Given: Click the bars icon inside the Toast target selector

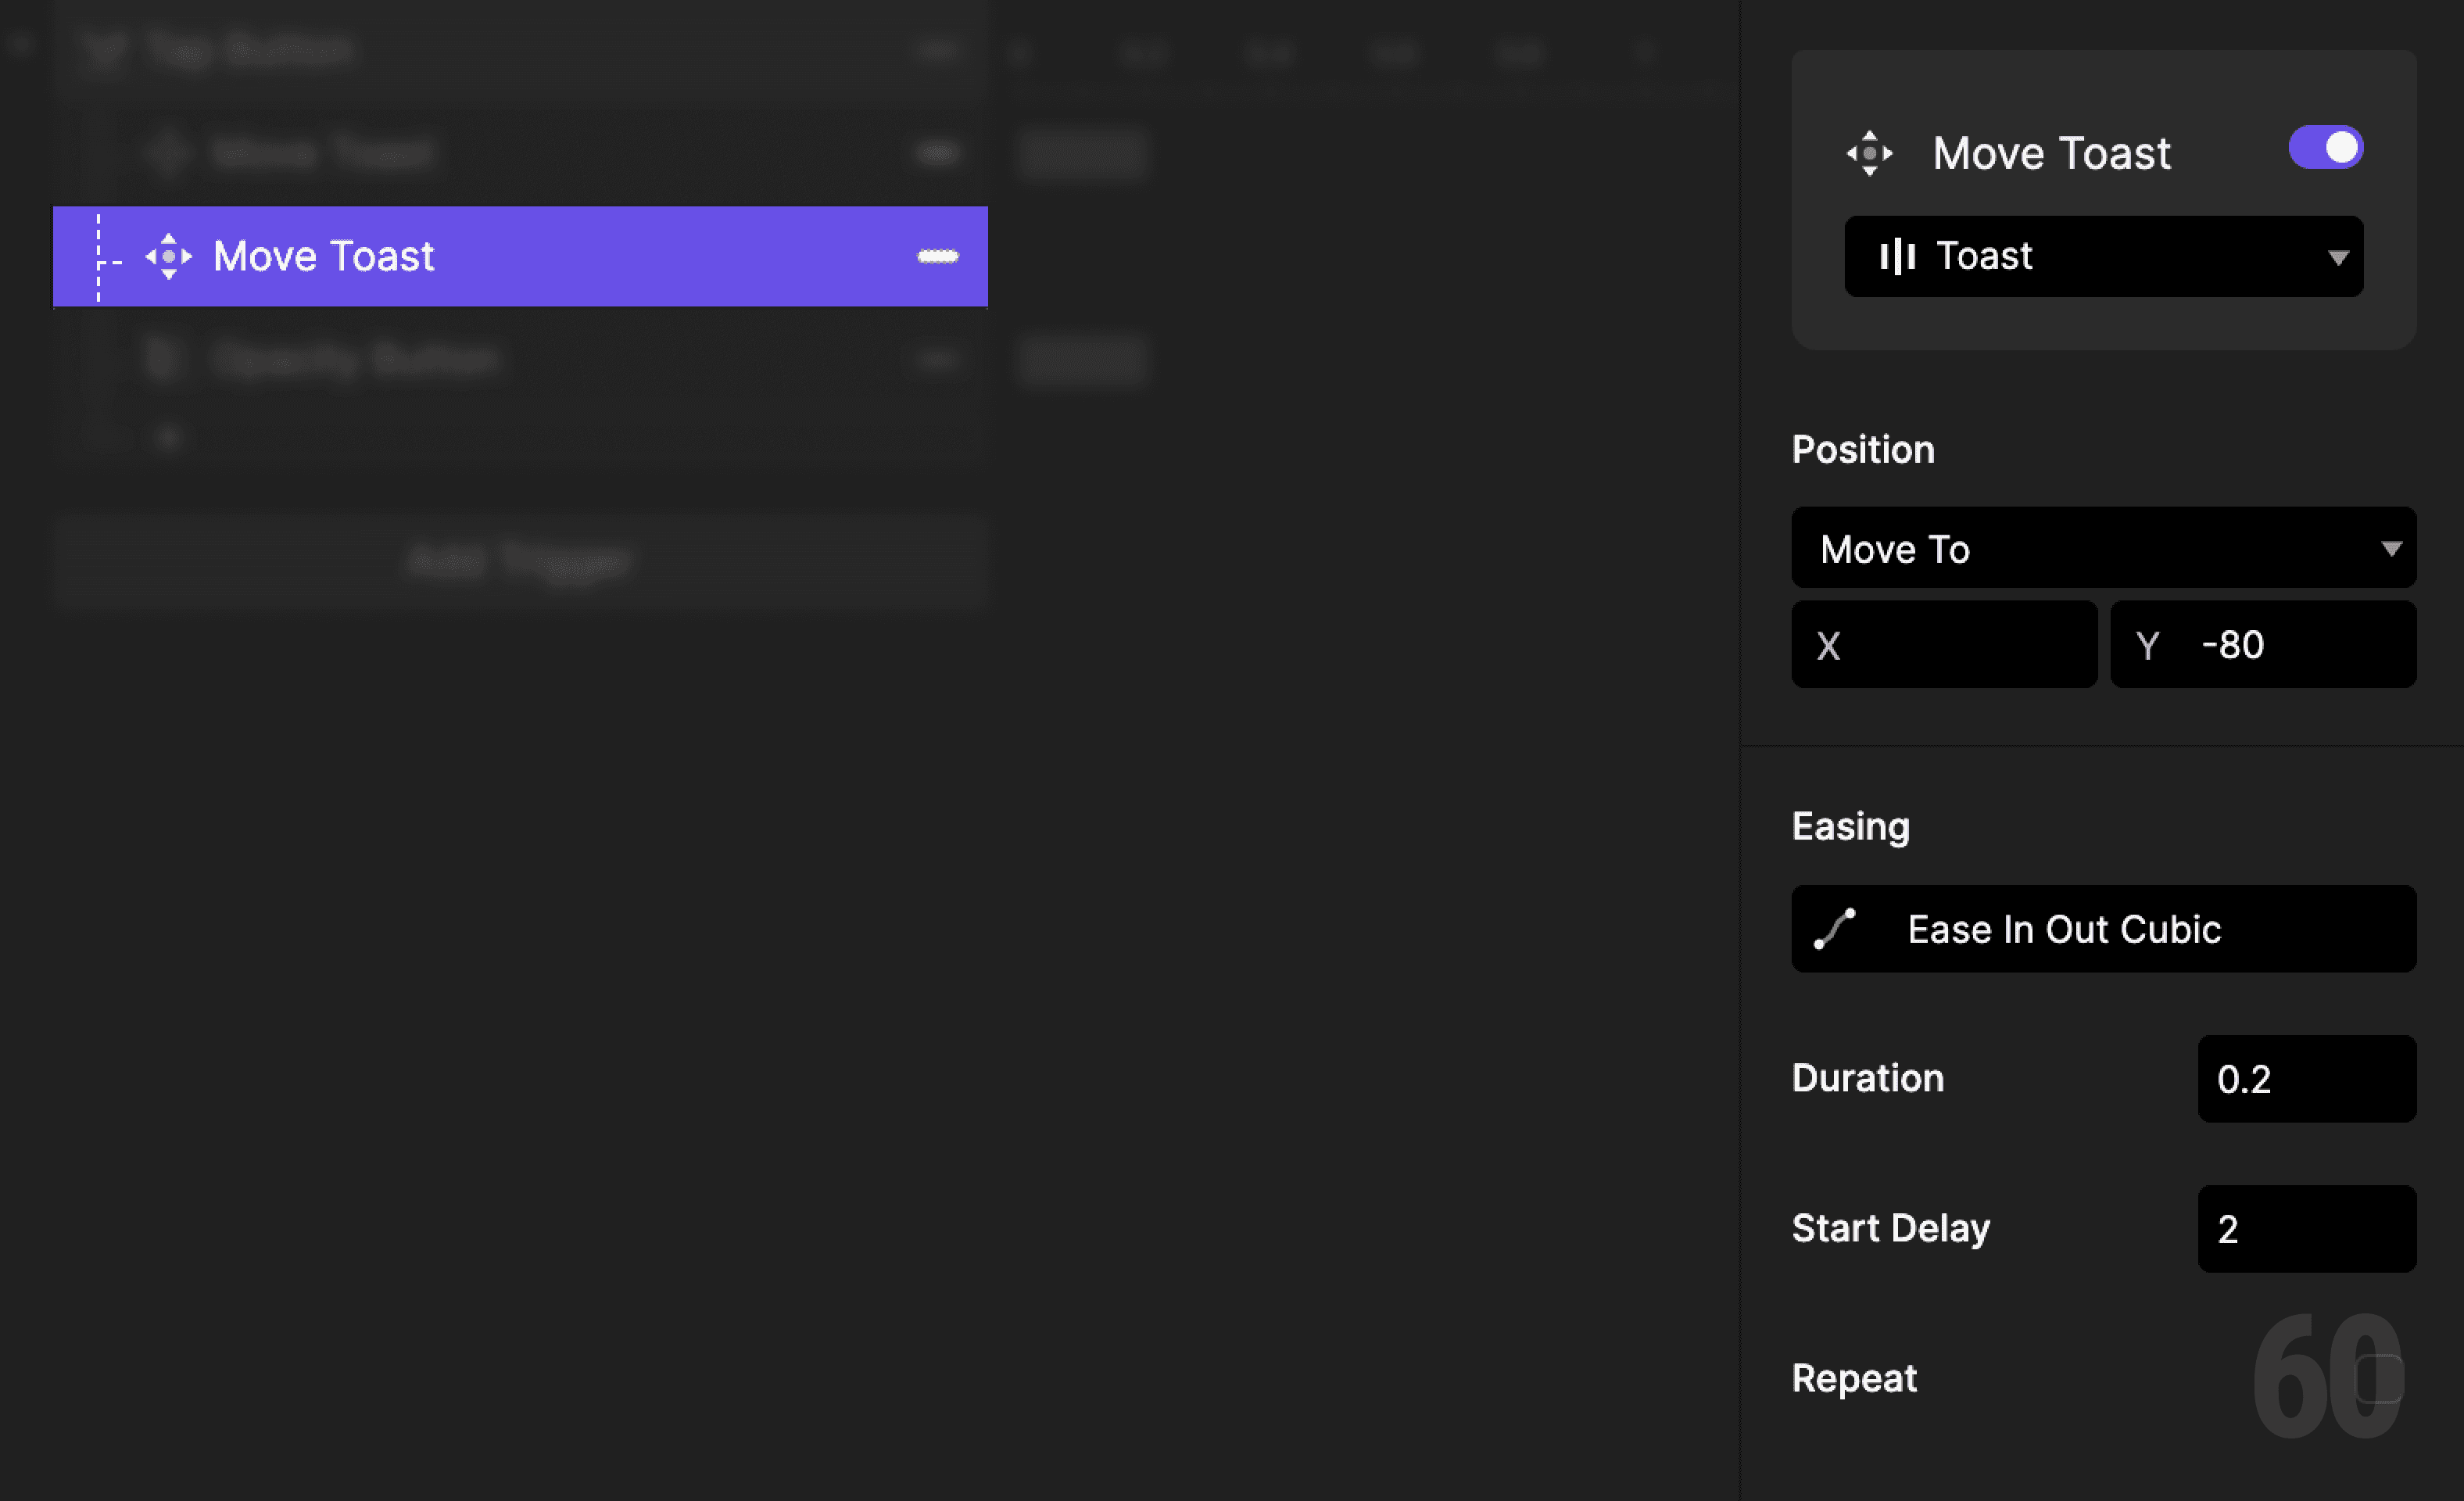Looking at the screenshot, I should click(1898, 256).
